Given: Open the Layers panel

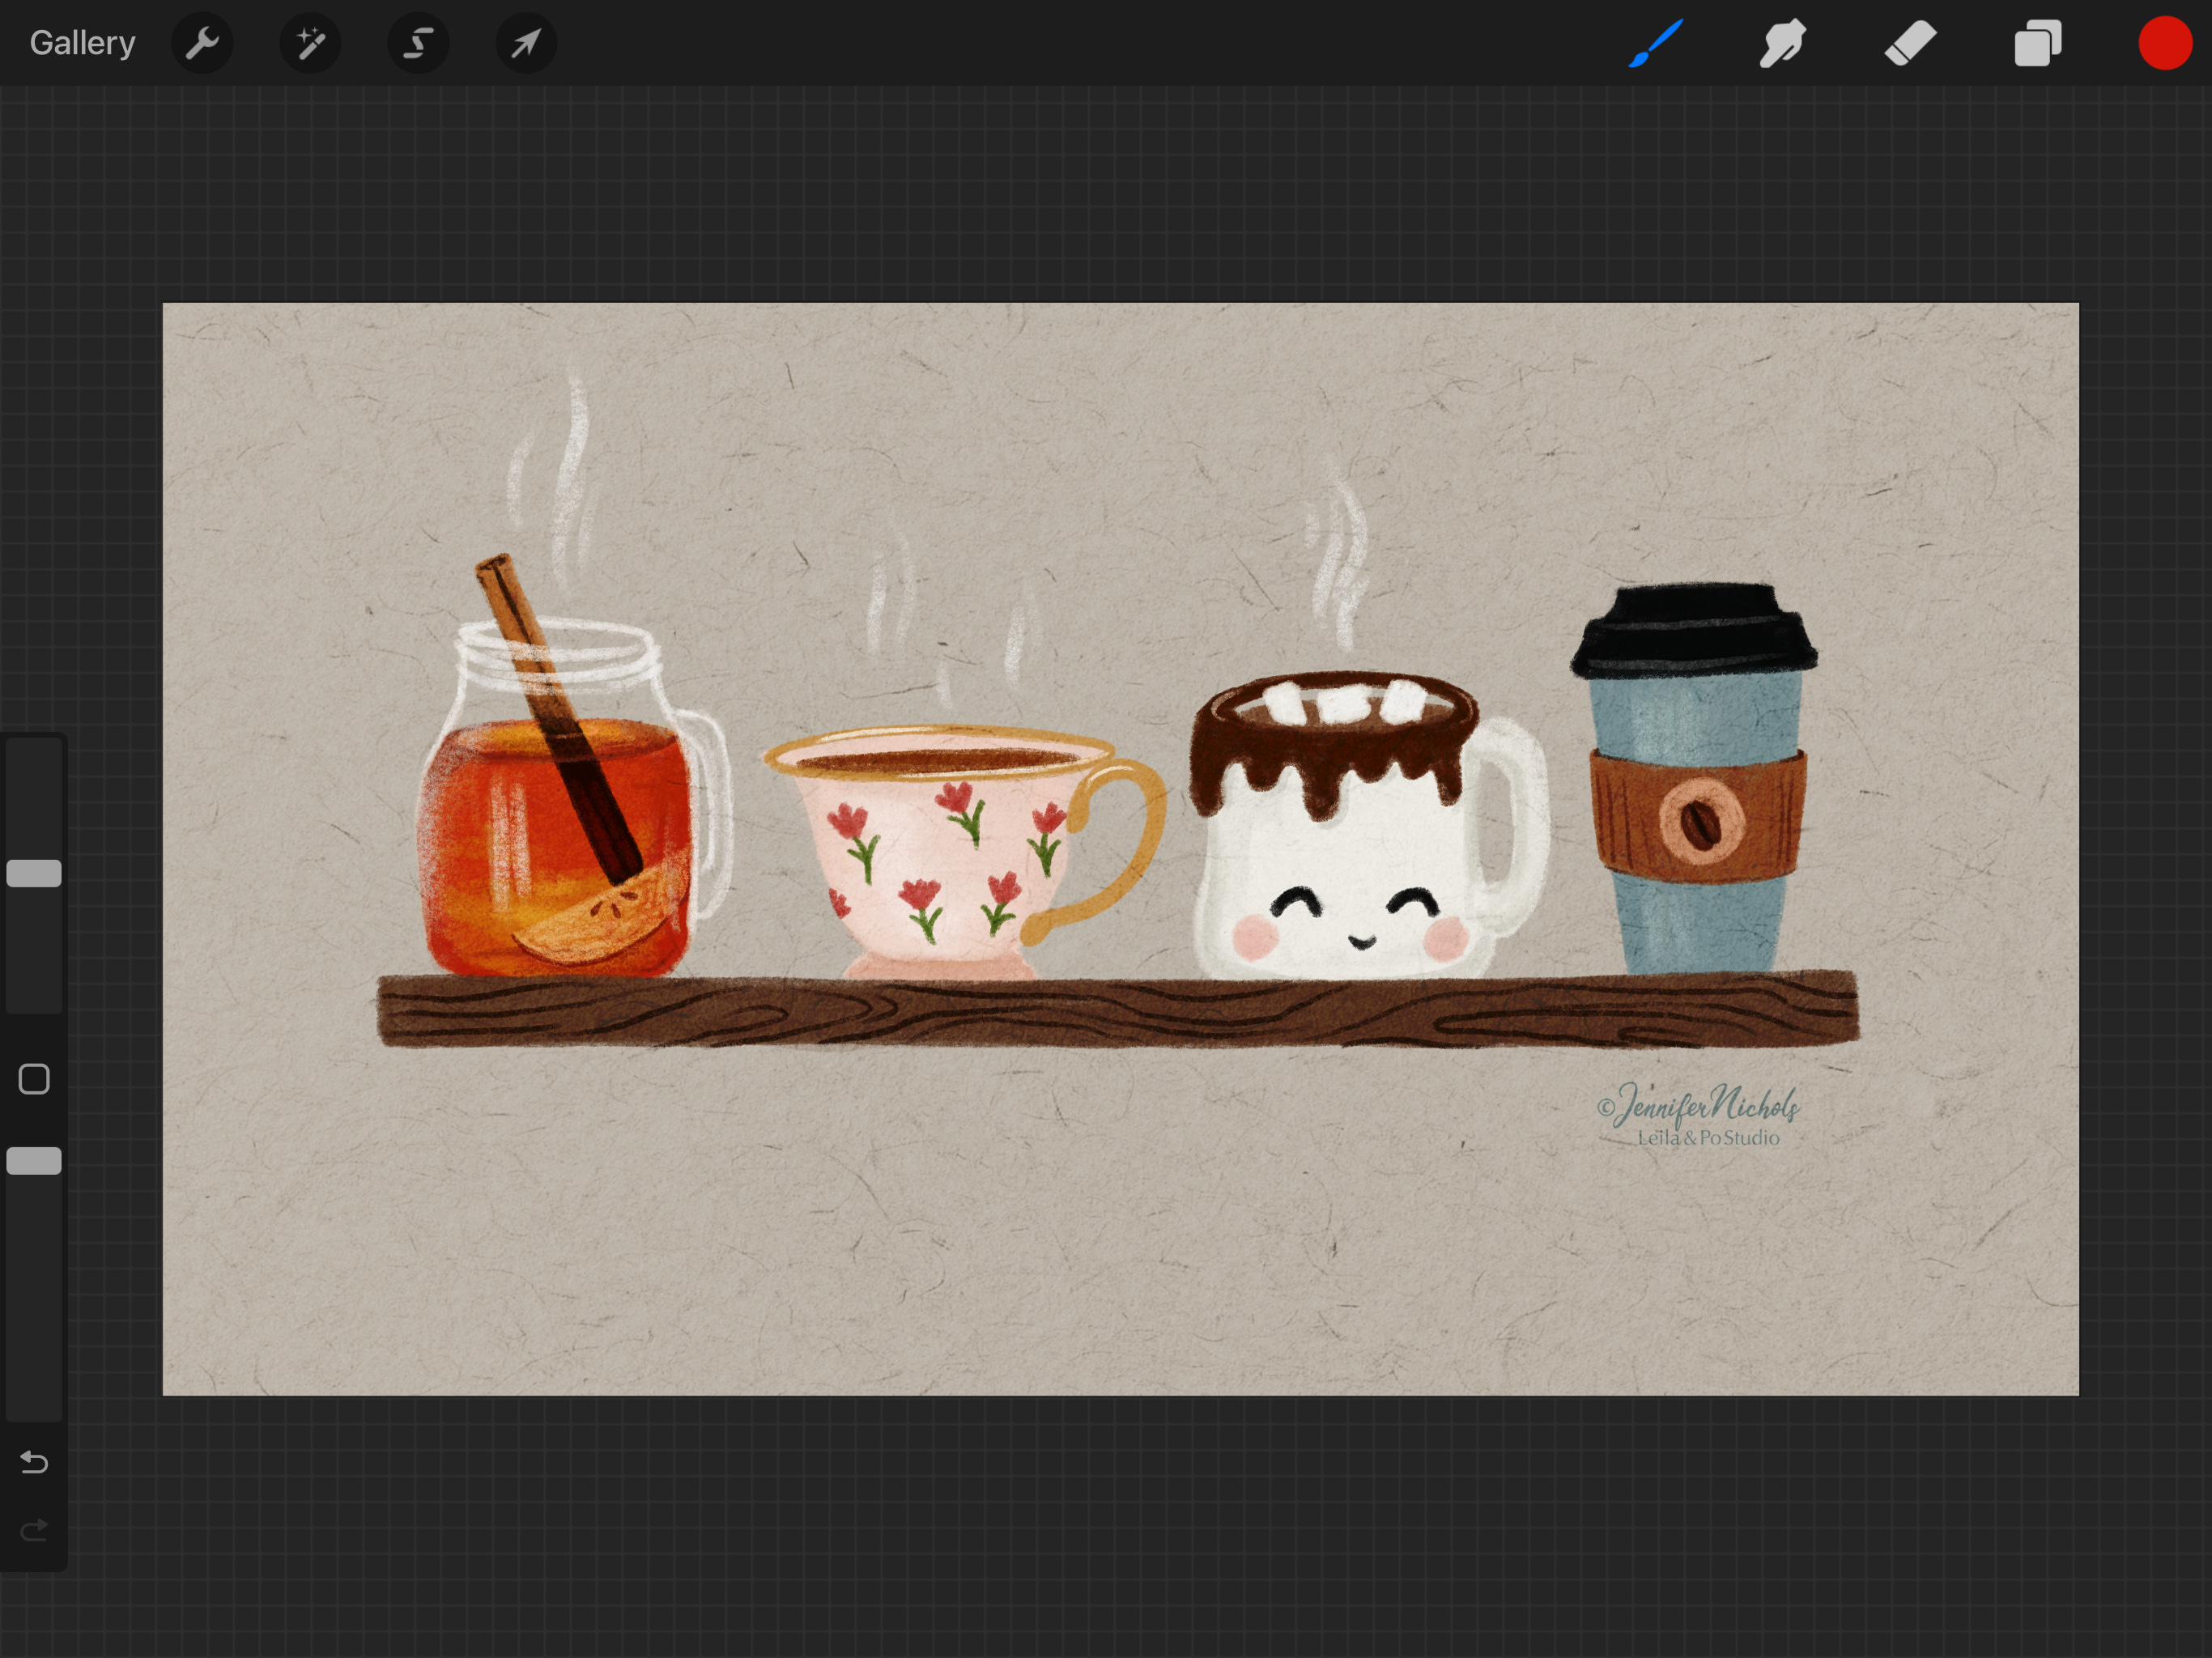Looking at the screenshot, I should [2037, 43].
